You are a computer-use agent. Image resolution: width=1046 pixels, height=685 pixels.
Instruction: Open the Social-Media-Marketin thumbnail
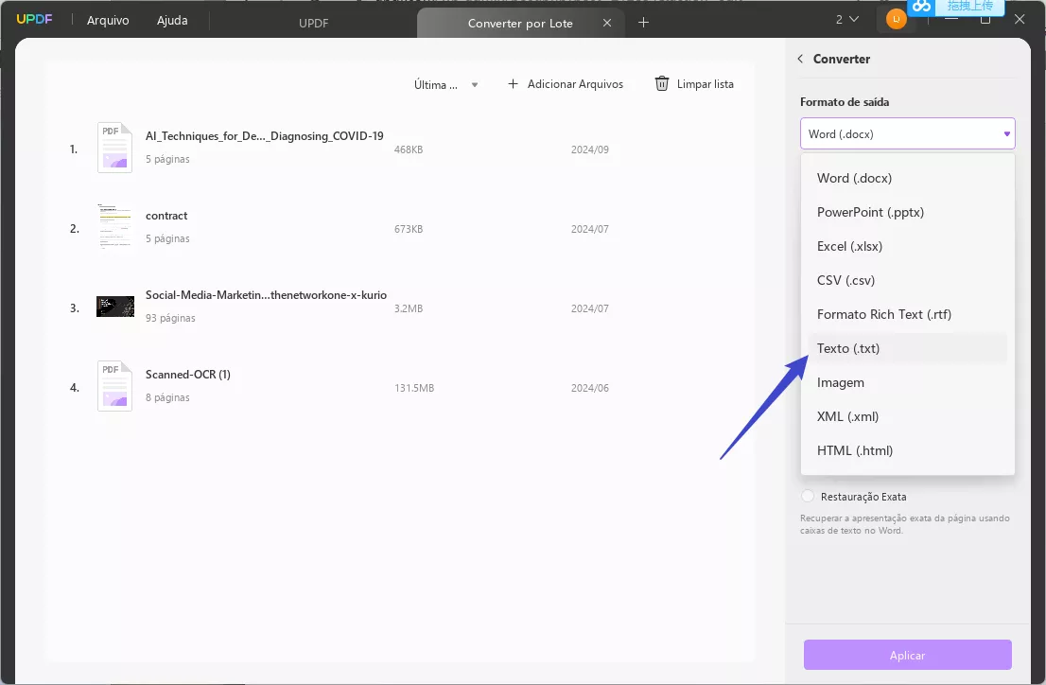114,306
